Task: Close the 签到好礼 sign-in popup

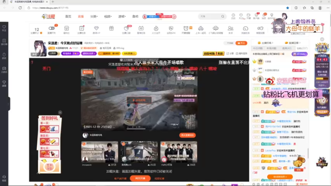Action: tap(60, 112)
